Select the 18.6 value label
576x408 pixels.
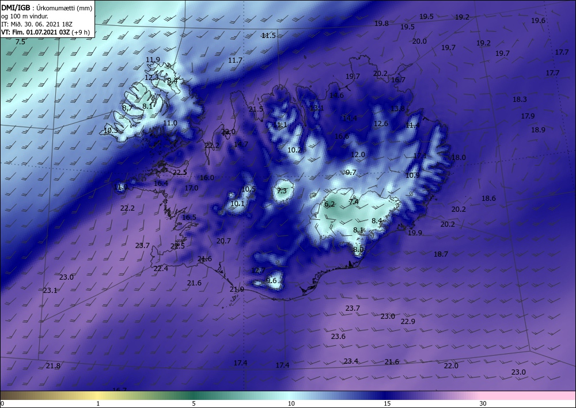(488, 198)
